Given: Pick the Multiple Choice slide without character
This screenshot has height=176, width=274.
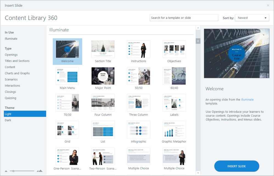Looking at the screenshot, I should 139,156.
